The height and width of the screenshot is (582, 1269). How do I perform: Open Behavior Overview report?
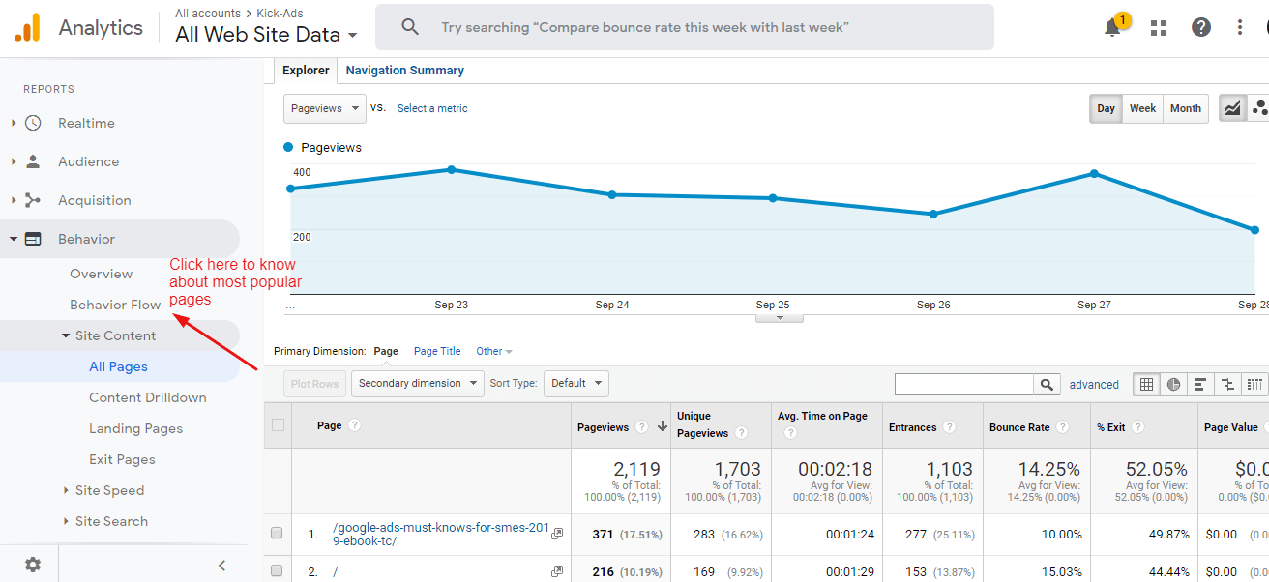click(101, 274)
